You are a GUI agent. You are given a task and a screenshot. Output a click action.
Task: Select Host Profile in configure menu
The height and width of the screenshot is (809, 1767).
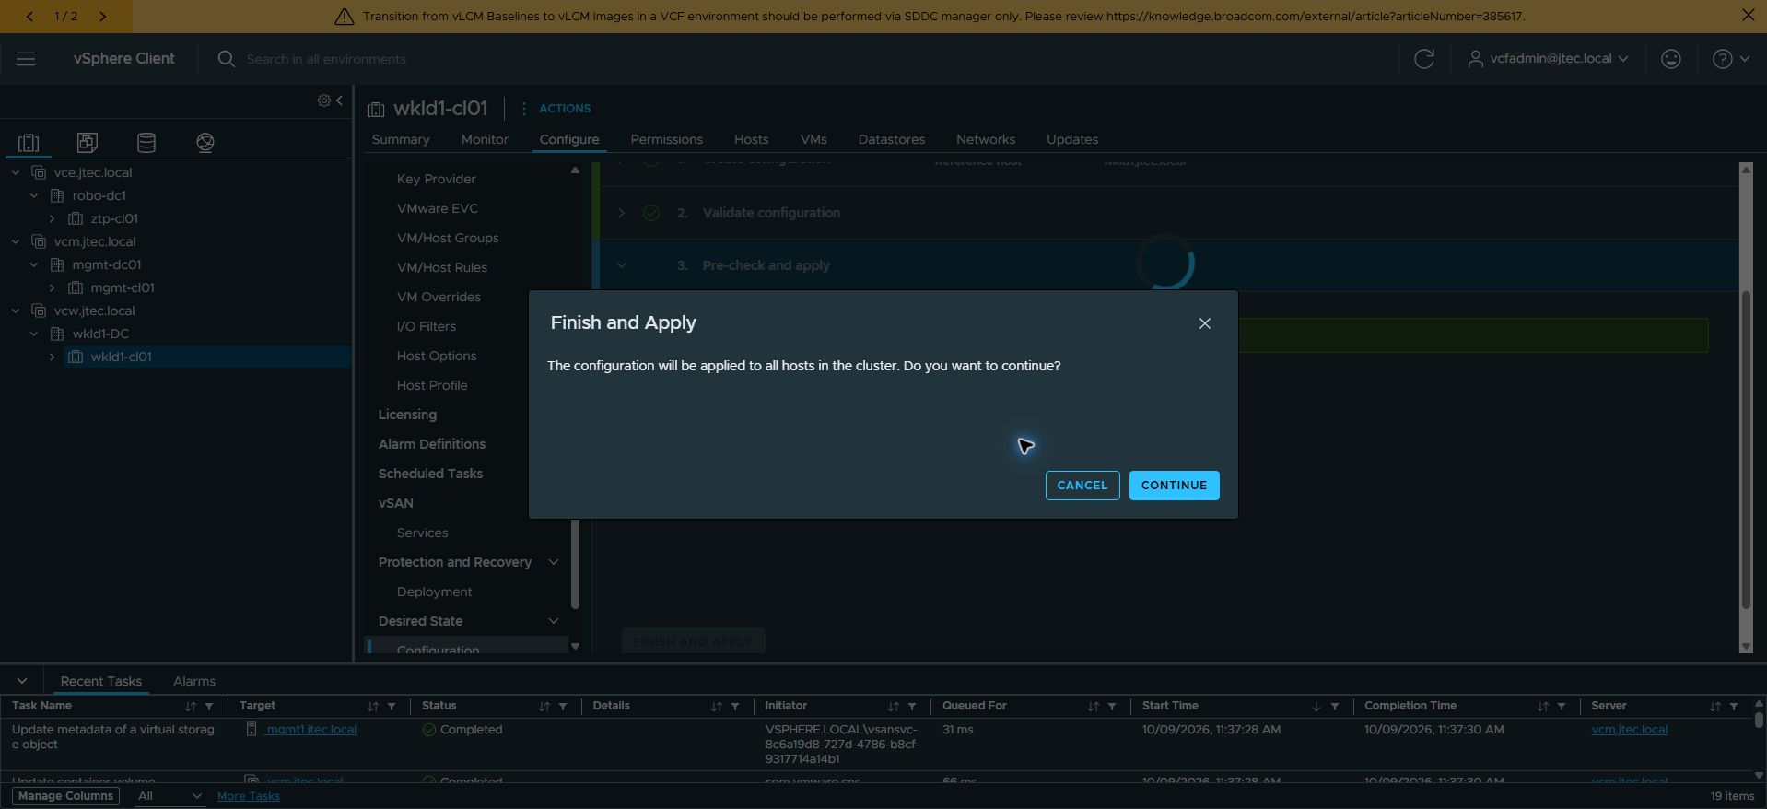[x=432, y=385]
